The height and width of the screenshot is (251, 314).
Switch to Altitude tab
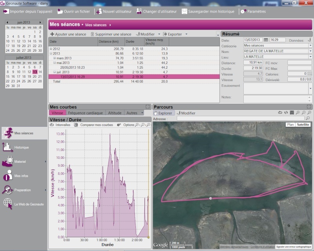[115, 113]
